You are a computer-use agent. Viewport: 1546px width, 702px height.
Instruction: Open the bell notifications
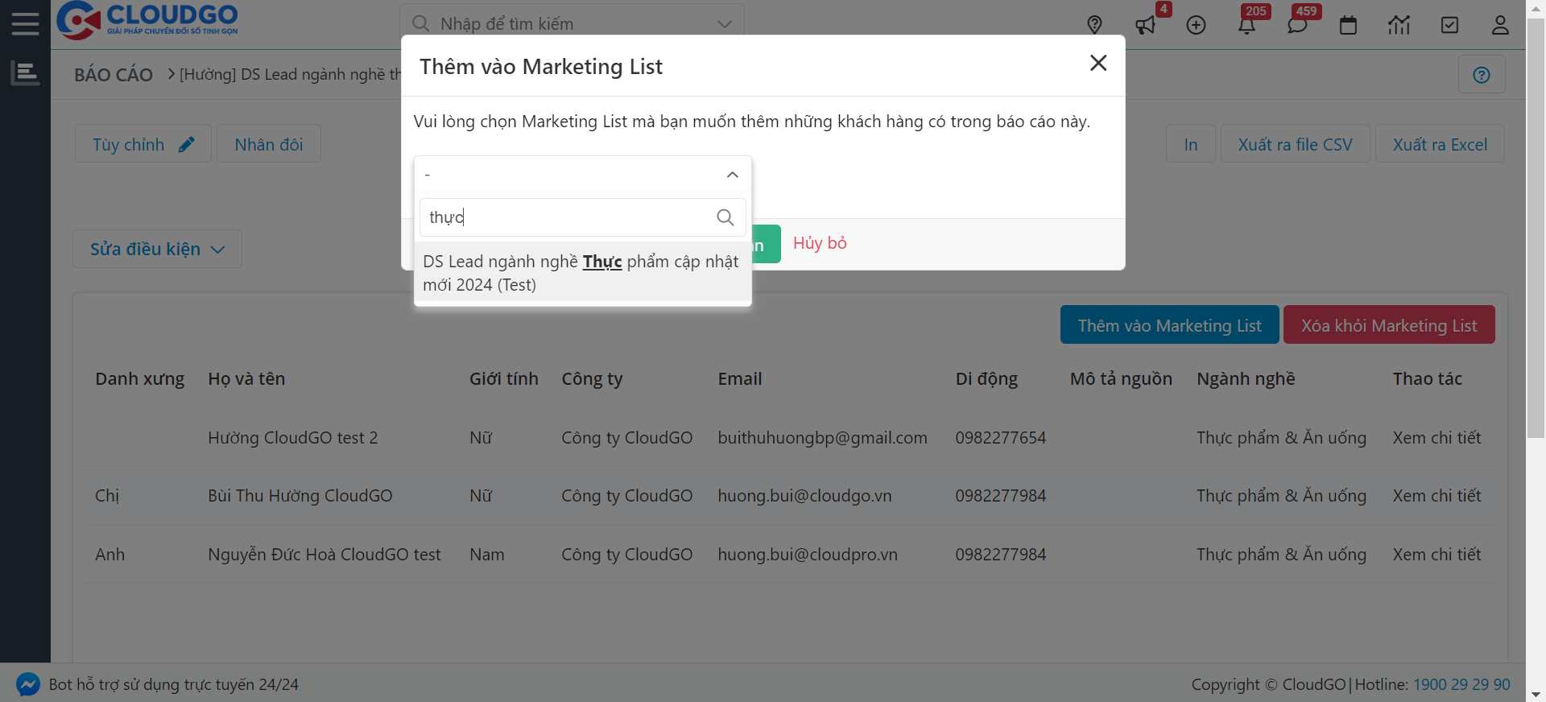tap(1246, 25)
